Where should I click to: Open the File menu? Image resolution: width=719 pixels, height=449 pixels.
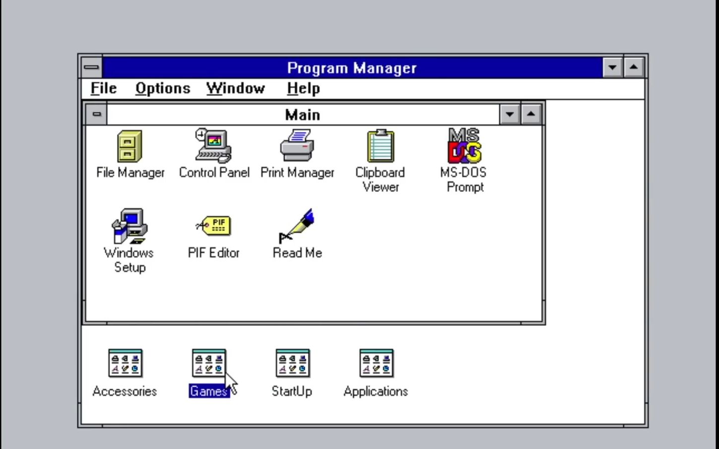tap(104, 88)
